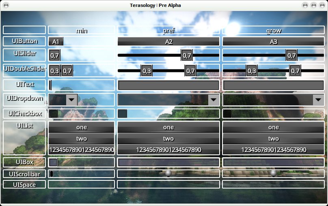This screenshot has width=328, height=206.
Task: Open the UIDropdown arrow in grow column
Action: [x=318, y=100]
